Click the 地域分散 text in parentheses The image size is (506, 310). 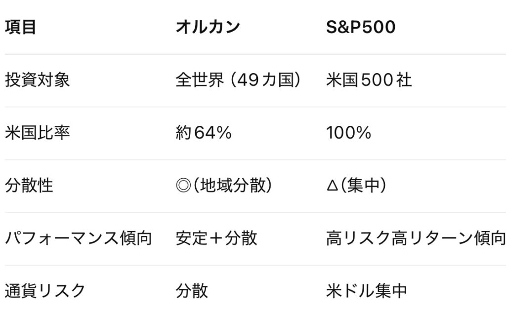(229, 186)
